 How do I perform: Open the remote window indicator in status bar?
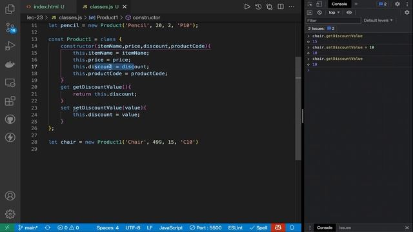coord(7,227)
